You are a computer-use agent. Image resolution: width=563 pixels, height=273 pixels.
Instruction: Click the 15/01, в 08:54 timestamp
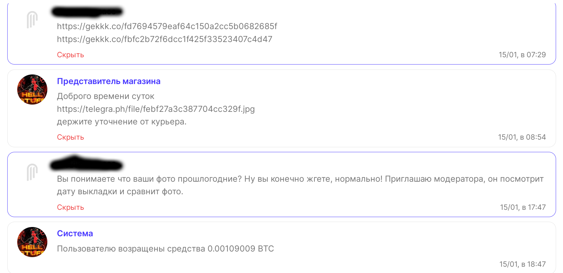coord(522,137)
